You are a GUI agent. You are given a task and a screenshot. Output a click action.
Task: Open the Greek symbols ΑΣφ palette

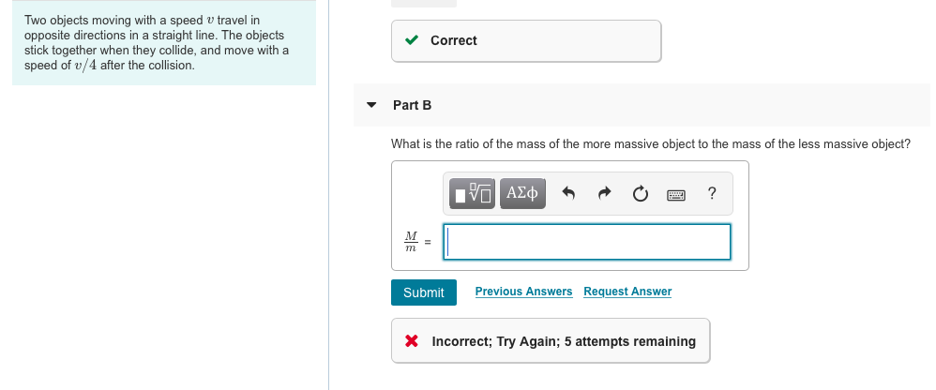tap(522, 193)
